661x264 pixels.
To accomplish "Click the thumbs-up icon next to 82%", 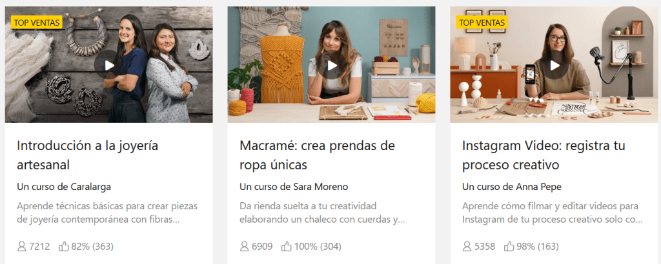I will click(x=64, y=247).
